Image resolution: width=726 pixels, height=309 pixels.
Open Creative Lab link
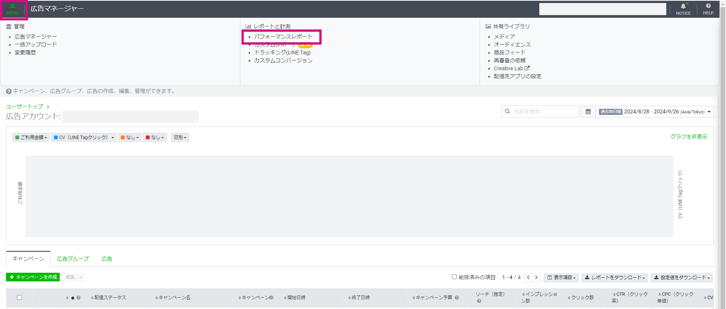508,68
